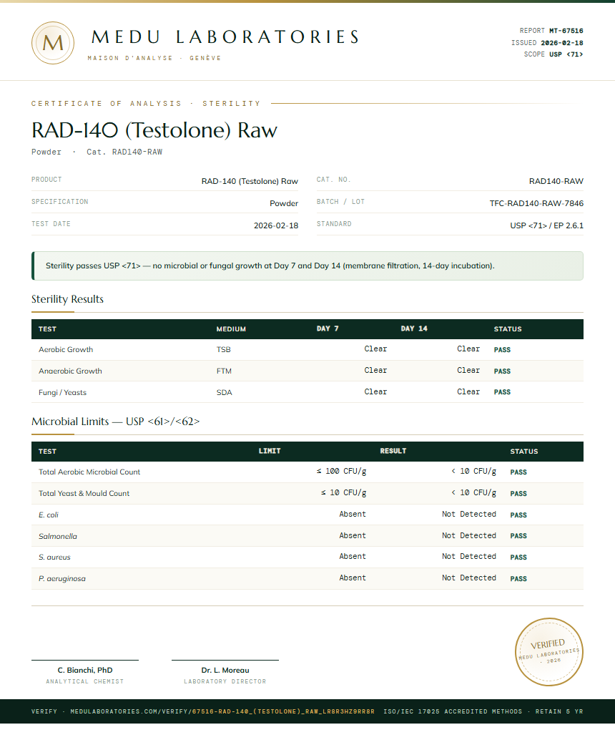Click the MEDU LABORATORIES title
The image size is (615, 745).
click(225, 37)
